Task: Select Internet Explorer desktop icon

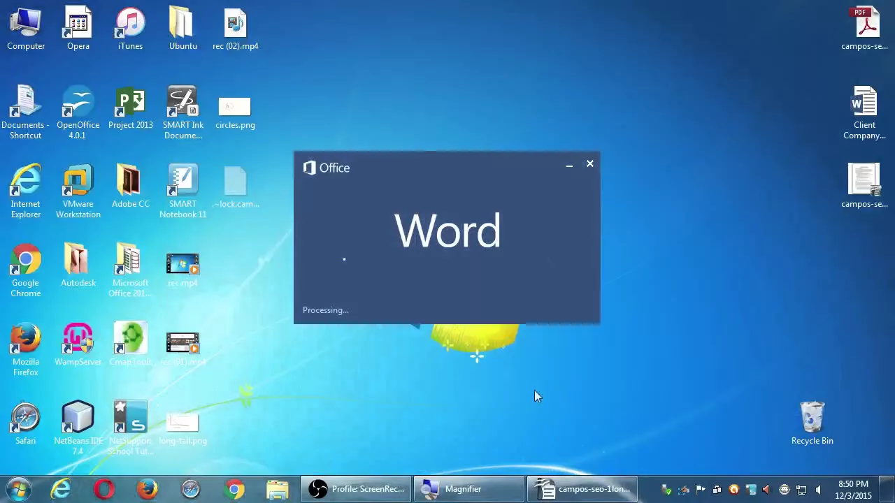Action: point(26,191)
